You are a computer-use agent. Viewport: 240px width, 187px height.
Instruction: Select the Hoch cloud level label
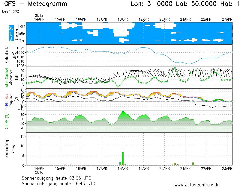pos(21,26)
